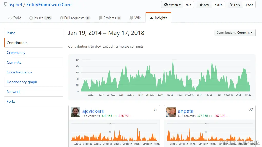
Task: View the 926 watchers count
Action: tap(189, 5)
